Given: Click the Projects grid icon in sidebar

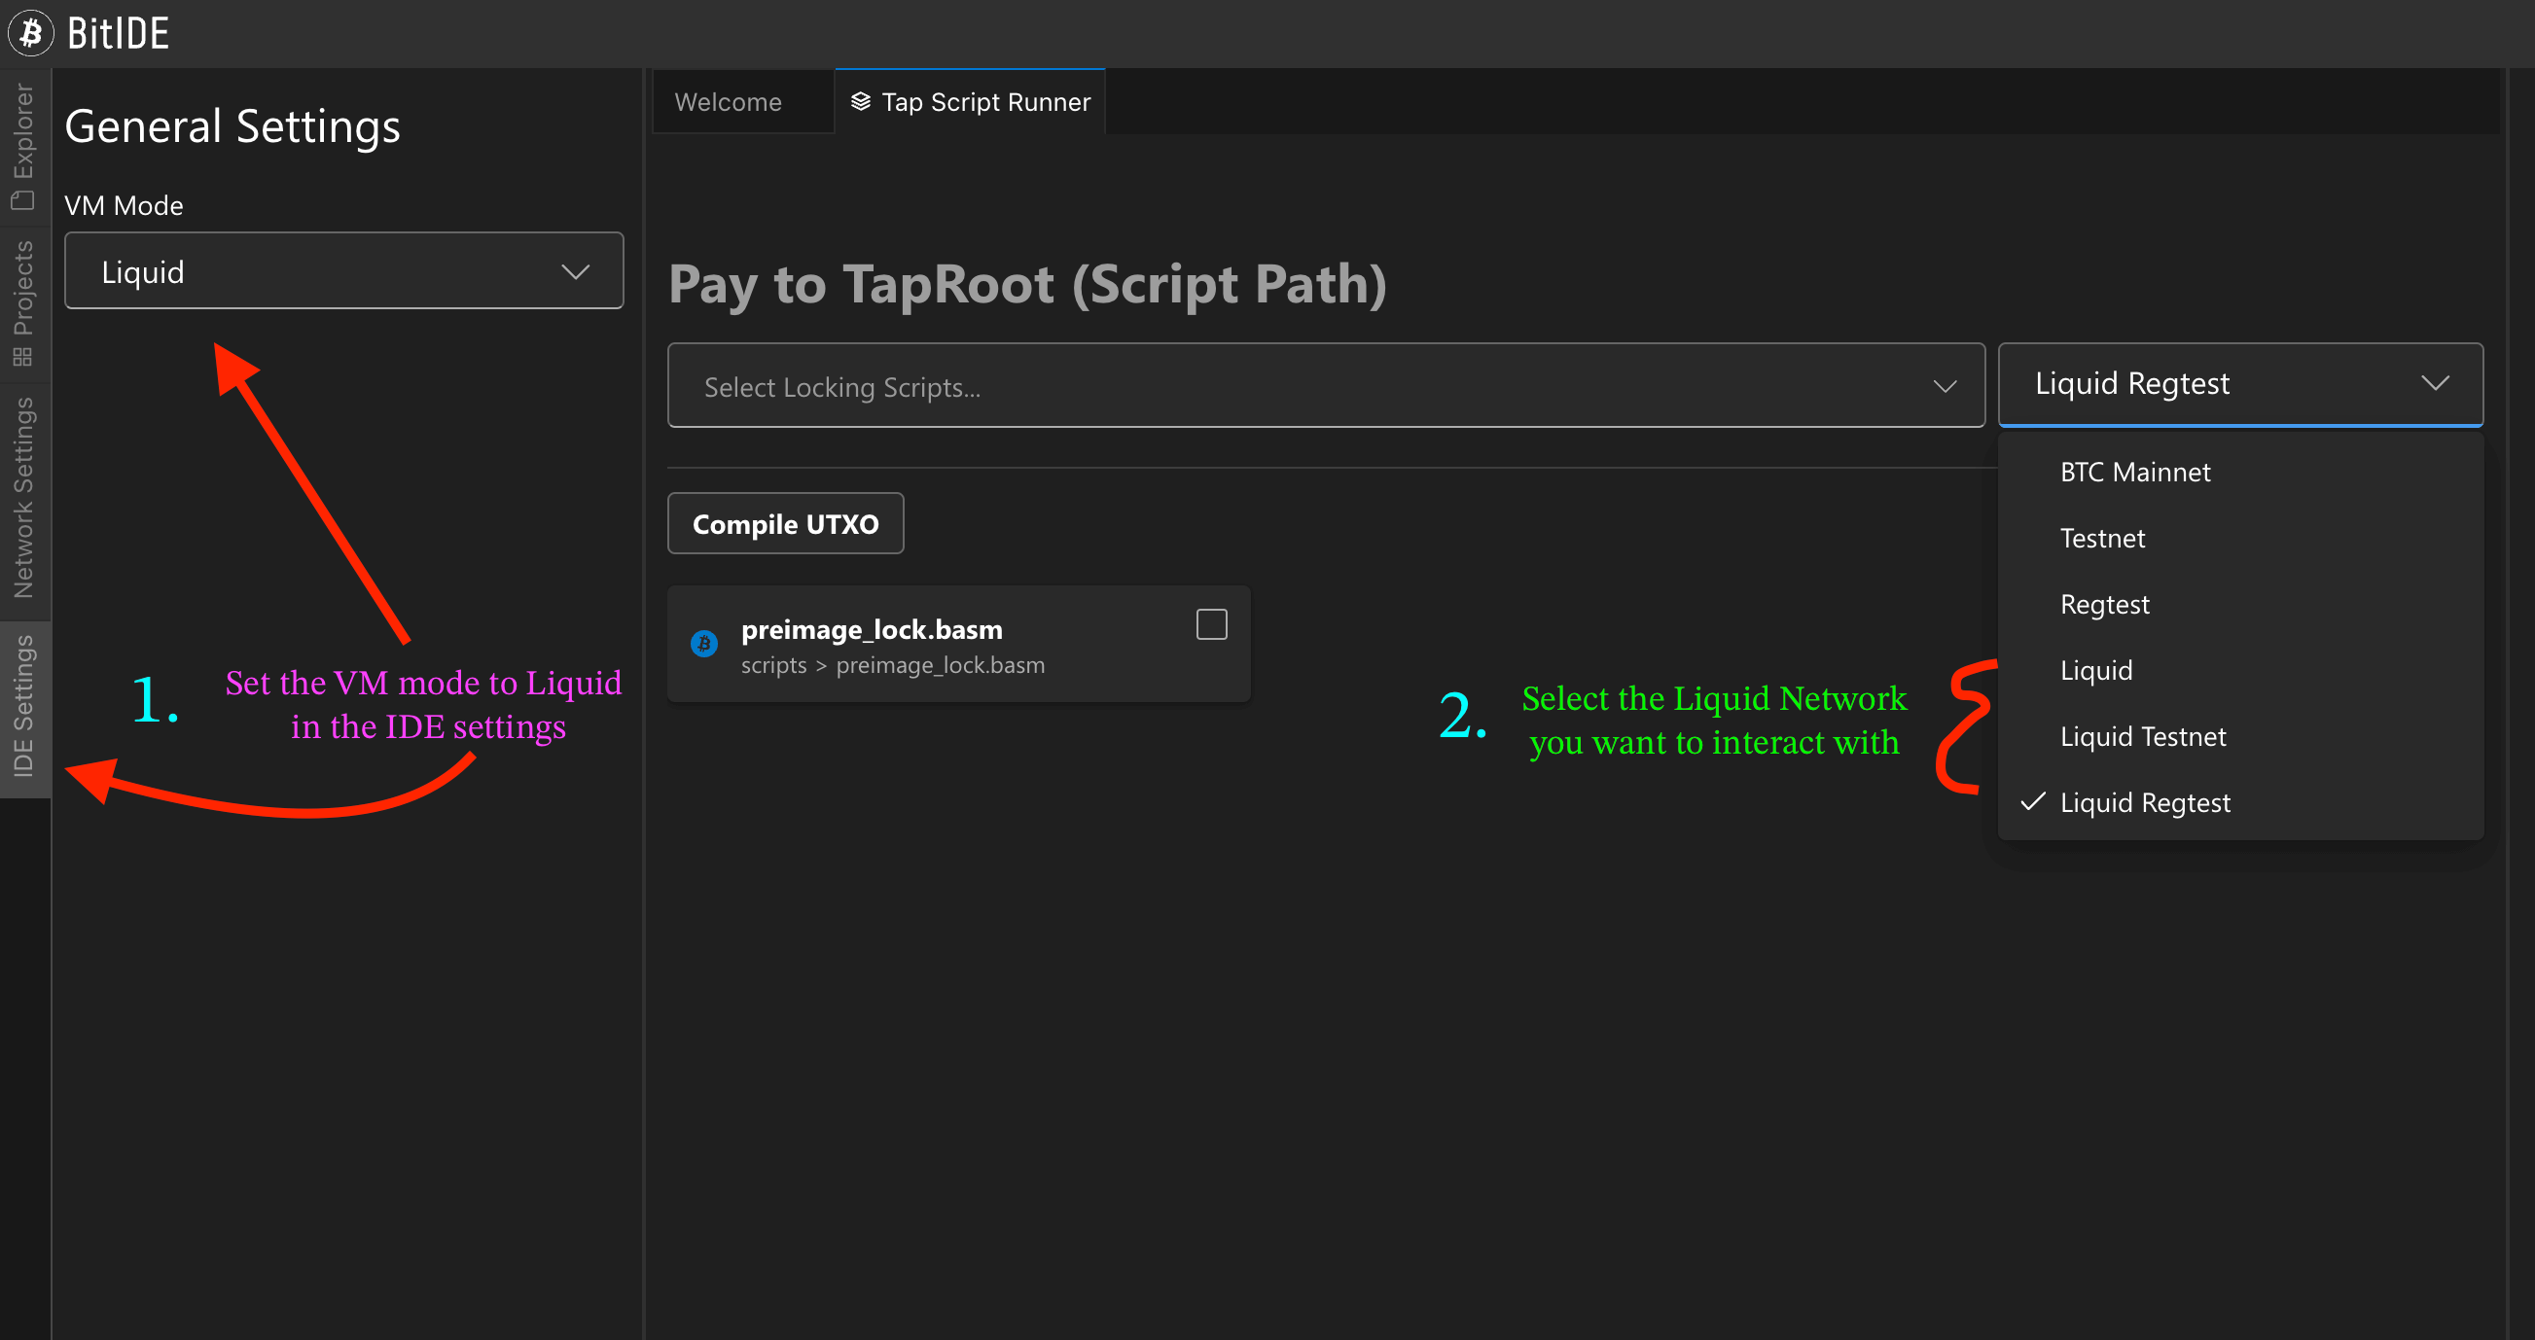Looking at the screenshot, I should click(22, 356).
